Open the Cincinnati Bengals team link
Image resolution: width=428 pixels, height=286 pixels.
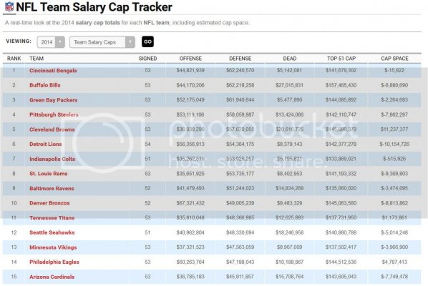pos(53,71)
